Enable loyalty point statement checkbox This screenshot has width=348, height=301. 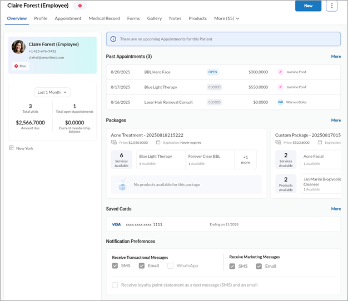(x=115, y=285)
